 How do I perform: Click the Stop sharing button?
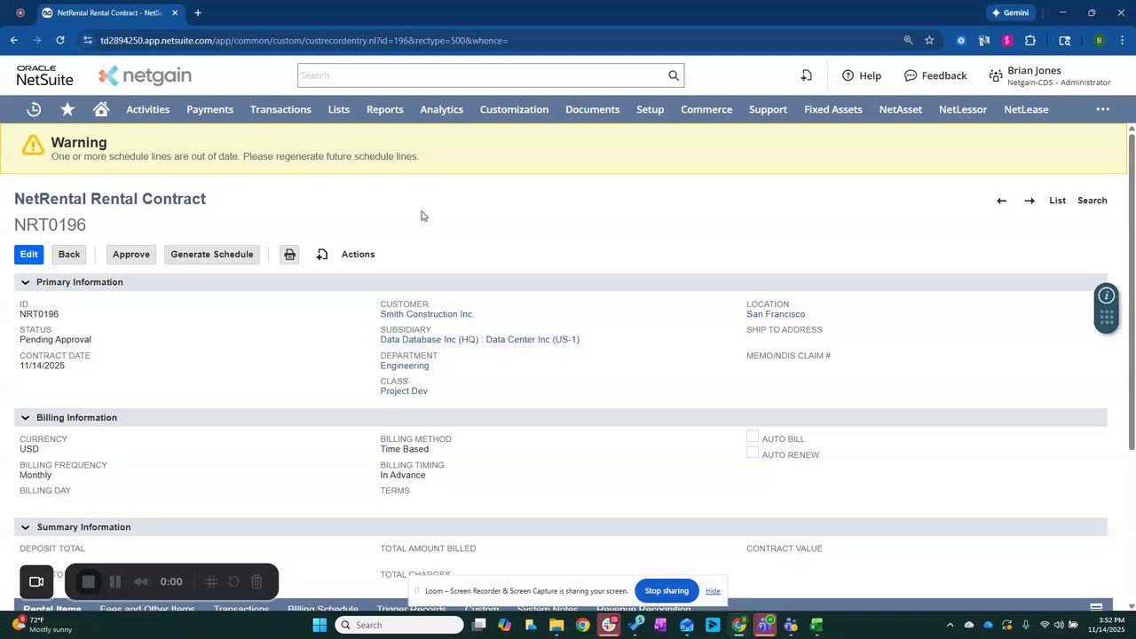click(667, 591)
